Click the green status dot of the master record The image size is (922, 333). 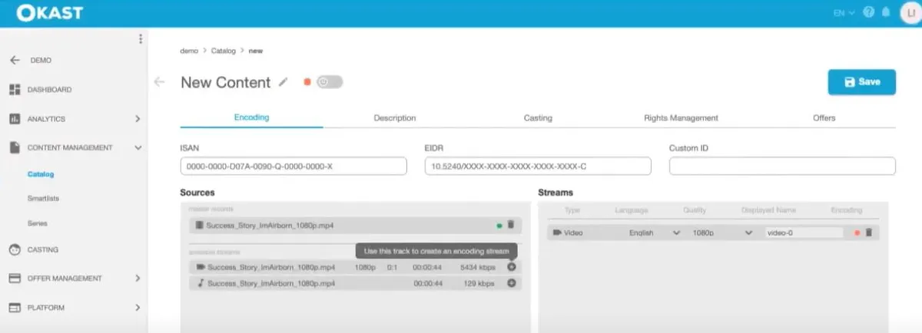(499, 226)
